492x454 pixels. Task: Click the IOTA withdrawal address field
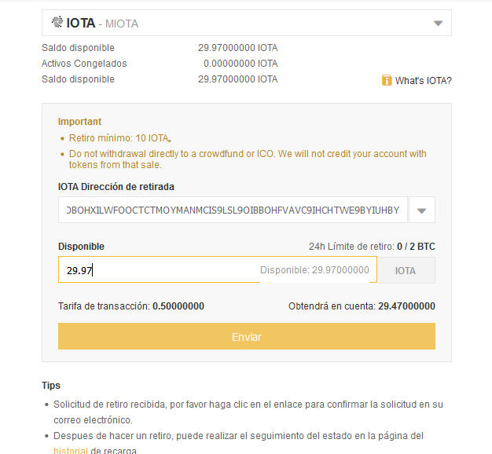[233, 211]
